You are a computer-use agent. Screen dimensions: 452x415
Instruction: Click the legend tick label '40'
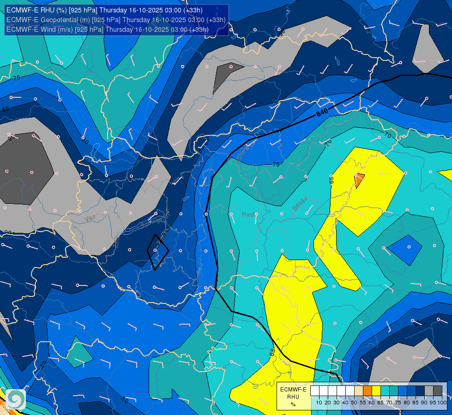pyautogui.click(x=345, y=403)
